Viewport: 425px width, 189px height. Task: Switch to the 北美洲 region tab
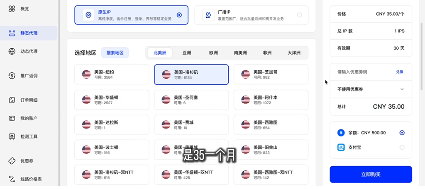160,53
